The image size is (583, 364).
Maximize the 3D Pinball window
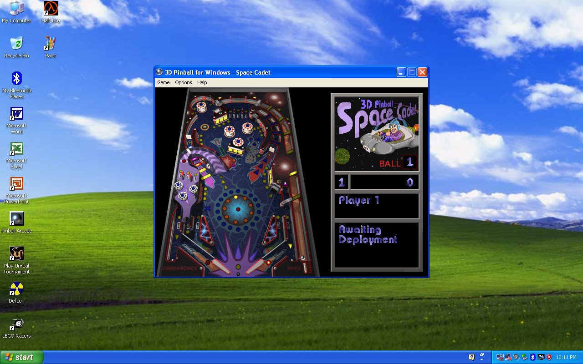pos(412,72)
